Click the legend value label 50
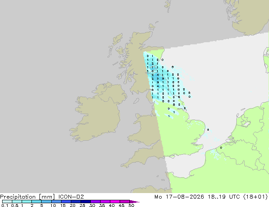 131,205
